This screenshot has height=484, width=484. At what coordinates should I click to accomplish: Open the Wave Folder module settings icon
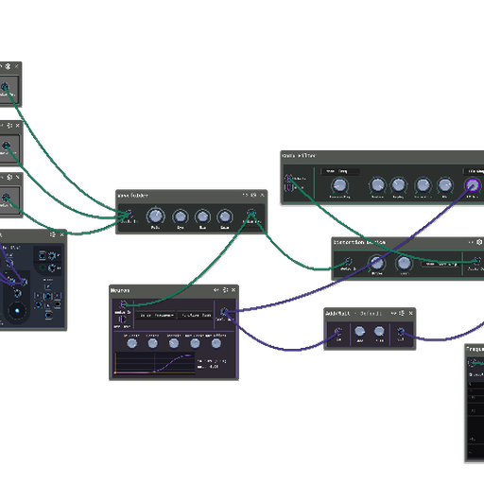tap(253, 196)
